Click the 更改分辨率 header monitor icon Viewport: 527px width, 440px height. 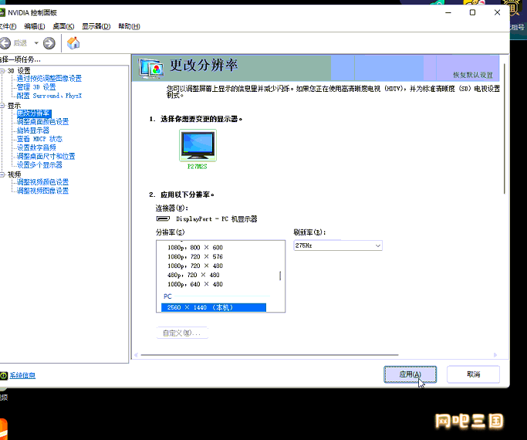151,68
